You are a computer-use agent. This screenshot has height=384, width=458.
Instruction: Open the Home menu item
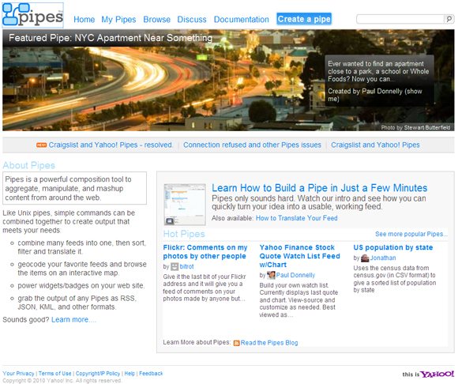(84, 20)
